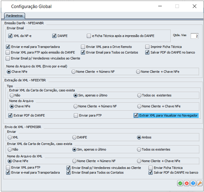This screenshot has height=192, width=204.
Task: Select Nome Cliente + Número NF under Emissão Danfe
Action: tap(73, 72)
